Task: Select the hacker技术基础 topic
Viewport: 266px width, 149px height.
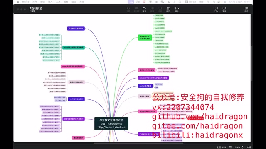Action: 145,86
